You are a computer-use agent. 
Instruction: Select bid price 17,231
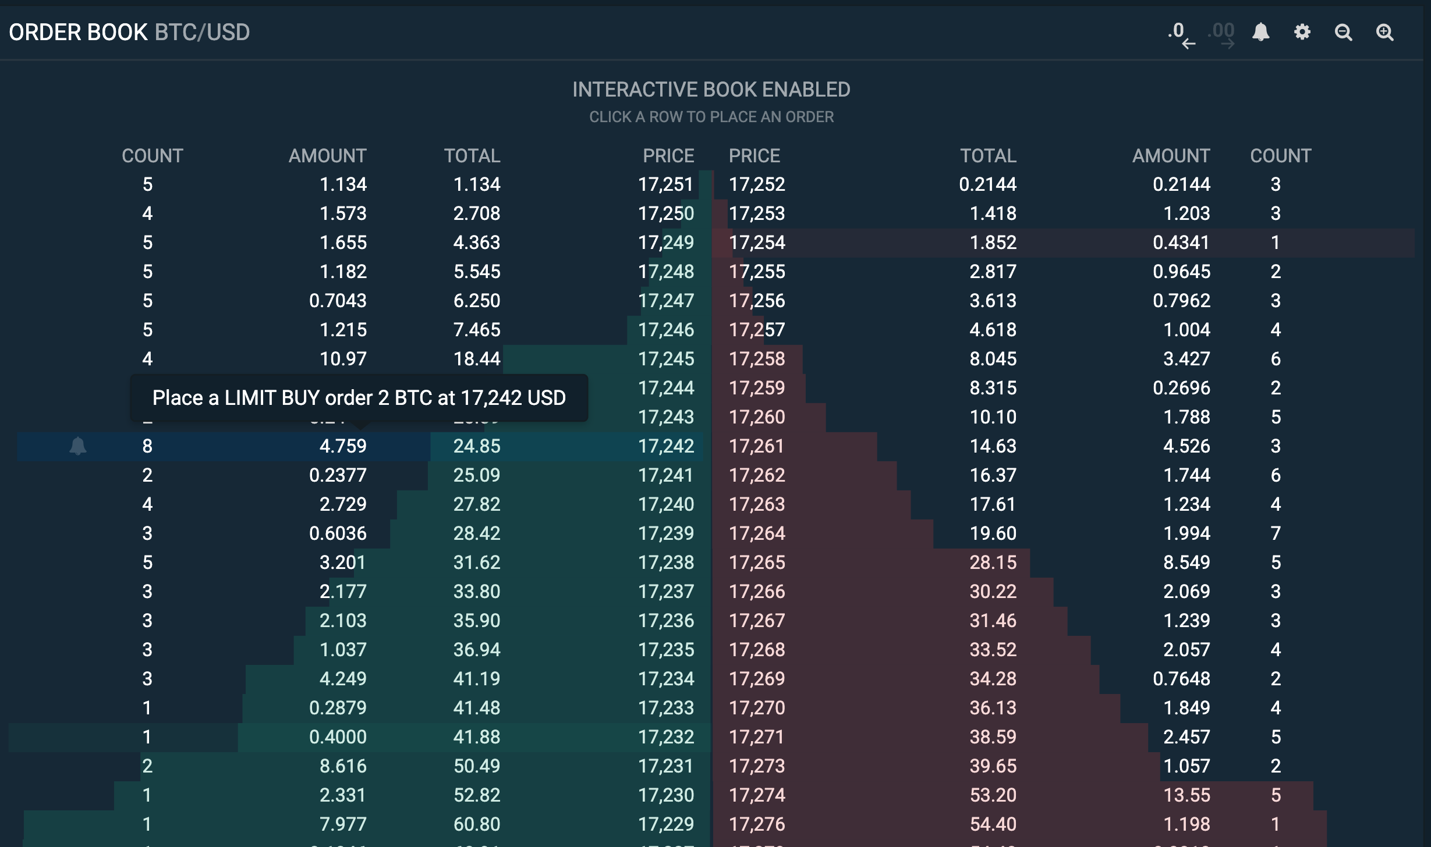665,766
